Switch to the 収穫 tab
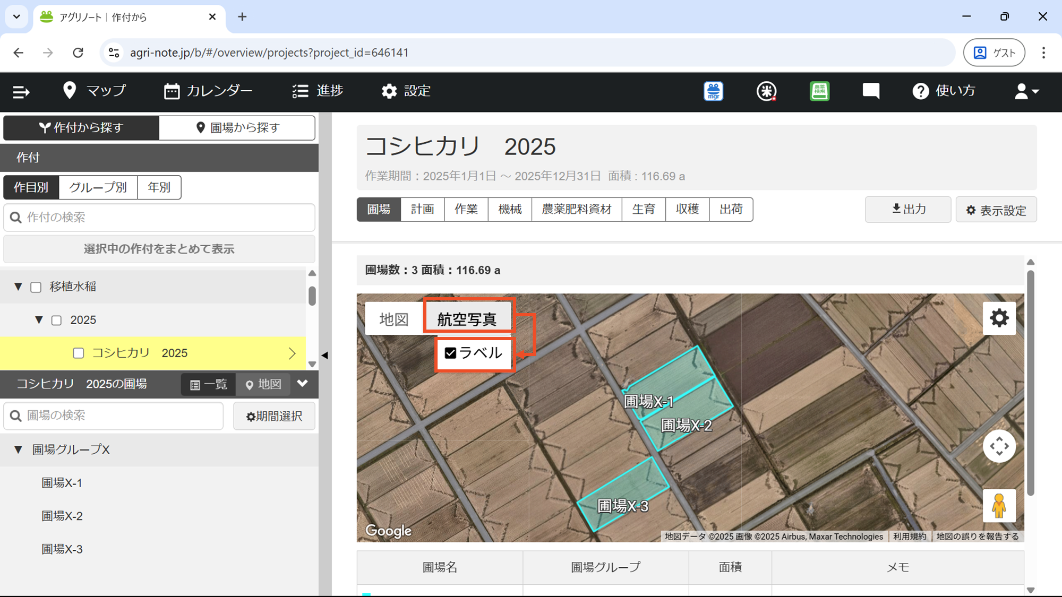This screenshot has height=597, width=1062. (x=687, y=209)
